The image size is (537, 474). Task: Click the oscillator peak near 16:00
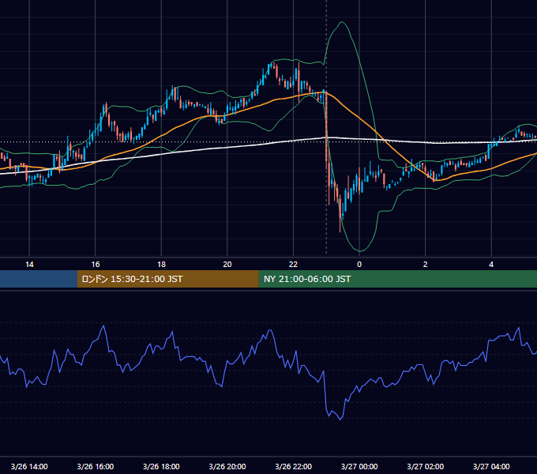(x=103, y=325)
